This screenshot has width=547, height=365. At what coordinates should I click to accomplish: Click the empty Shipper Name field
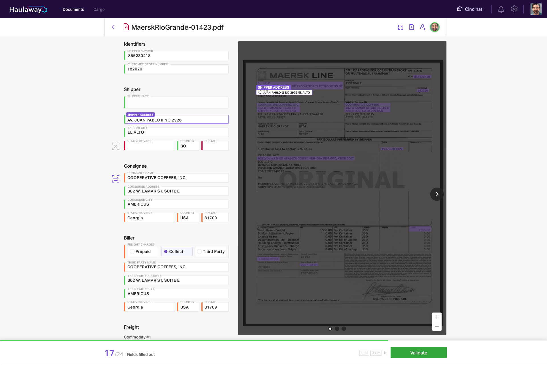177,102
